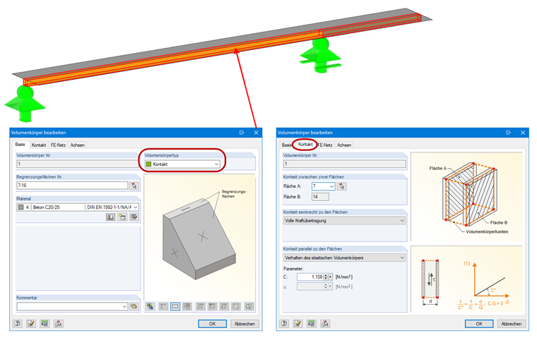
Task: Click the left green support symbol in the model
Action: point(25,103)
